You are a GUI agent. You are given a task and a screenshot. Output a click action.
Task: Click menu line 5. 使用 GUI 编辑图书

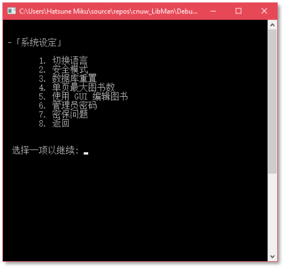(83, 97)
